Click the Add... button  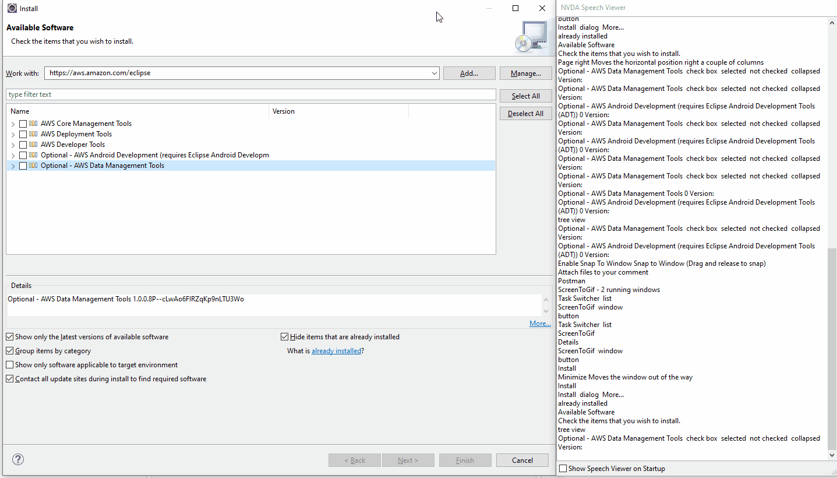(469, 73)
